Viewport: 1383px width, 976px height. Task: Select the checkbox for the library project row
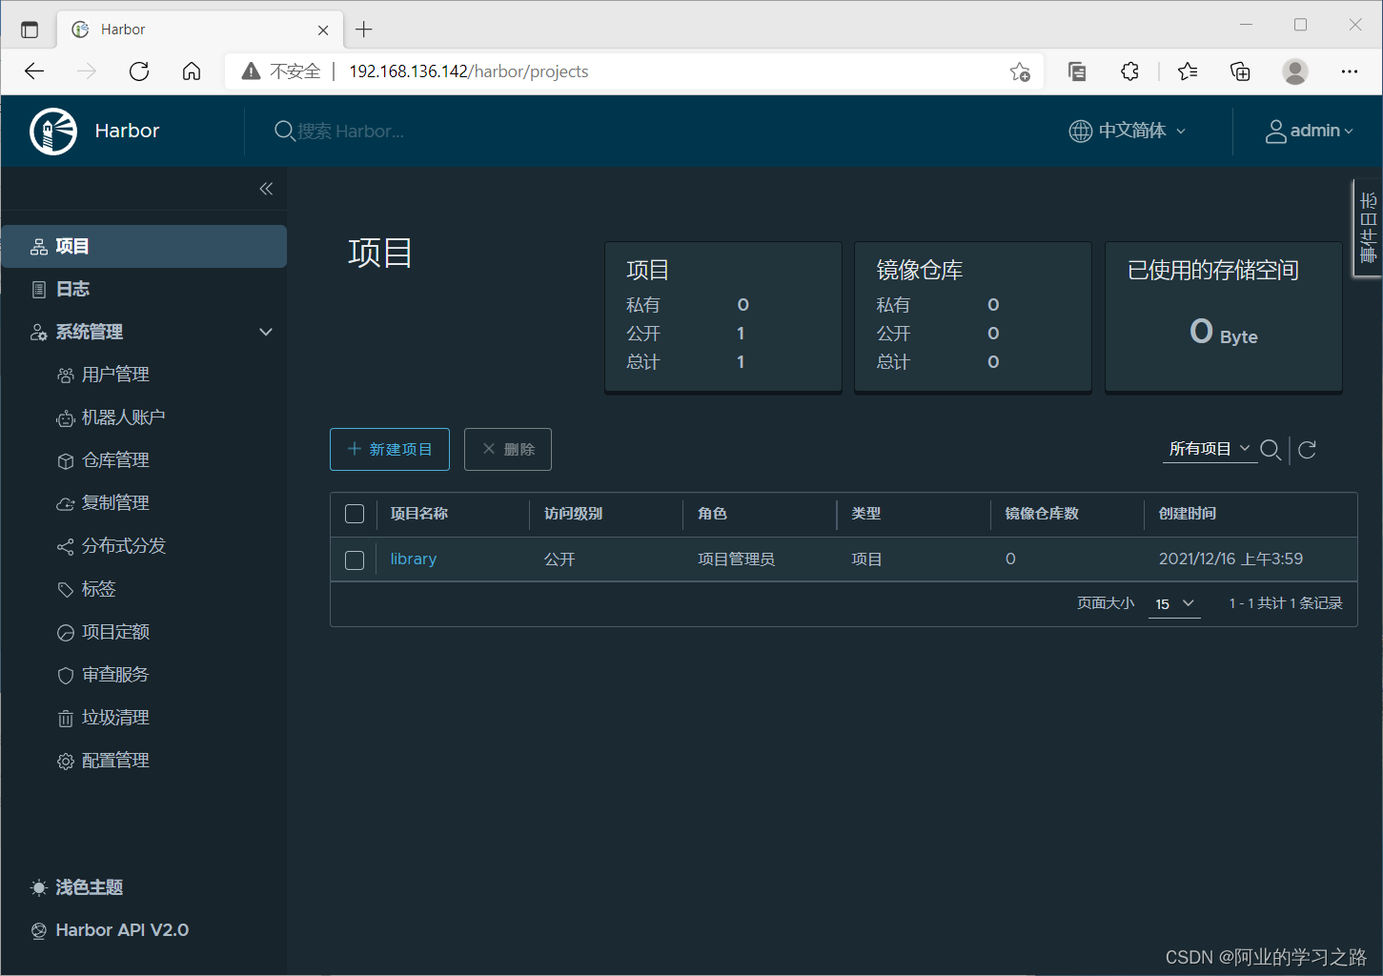click(354, 559)
